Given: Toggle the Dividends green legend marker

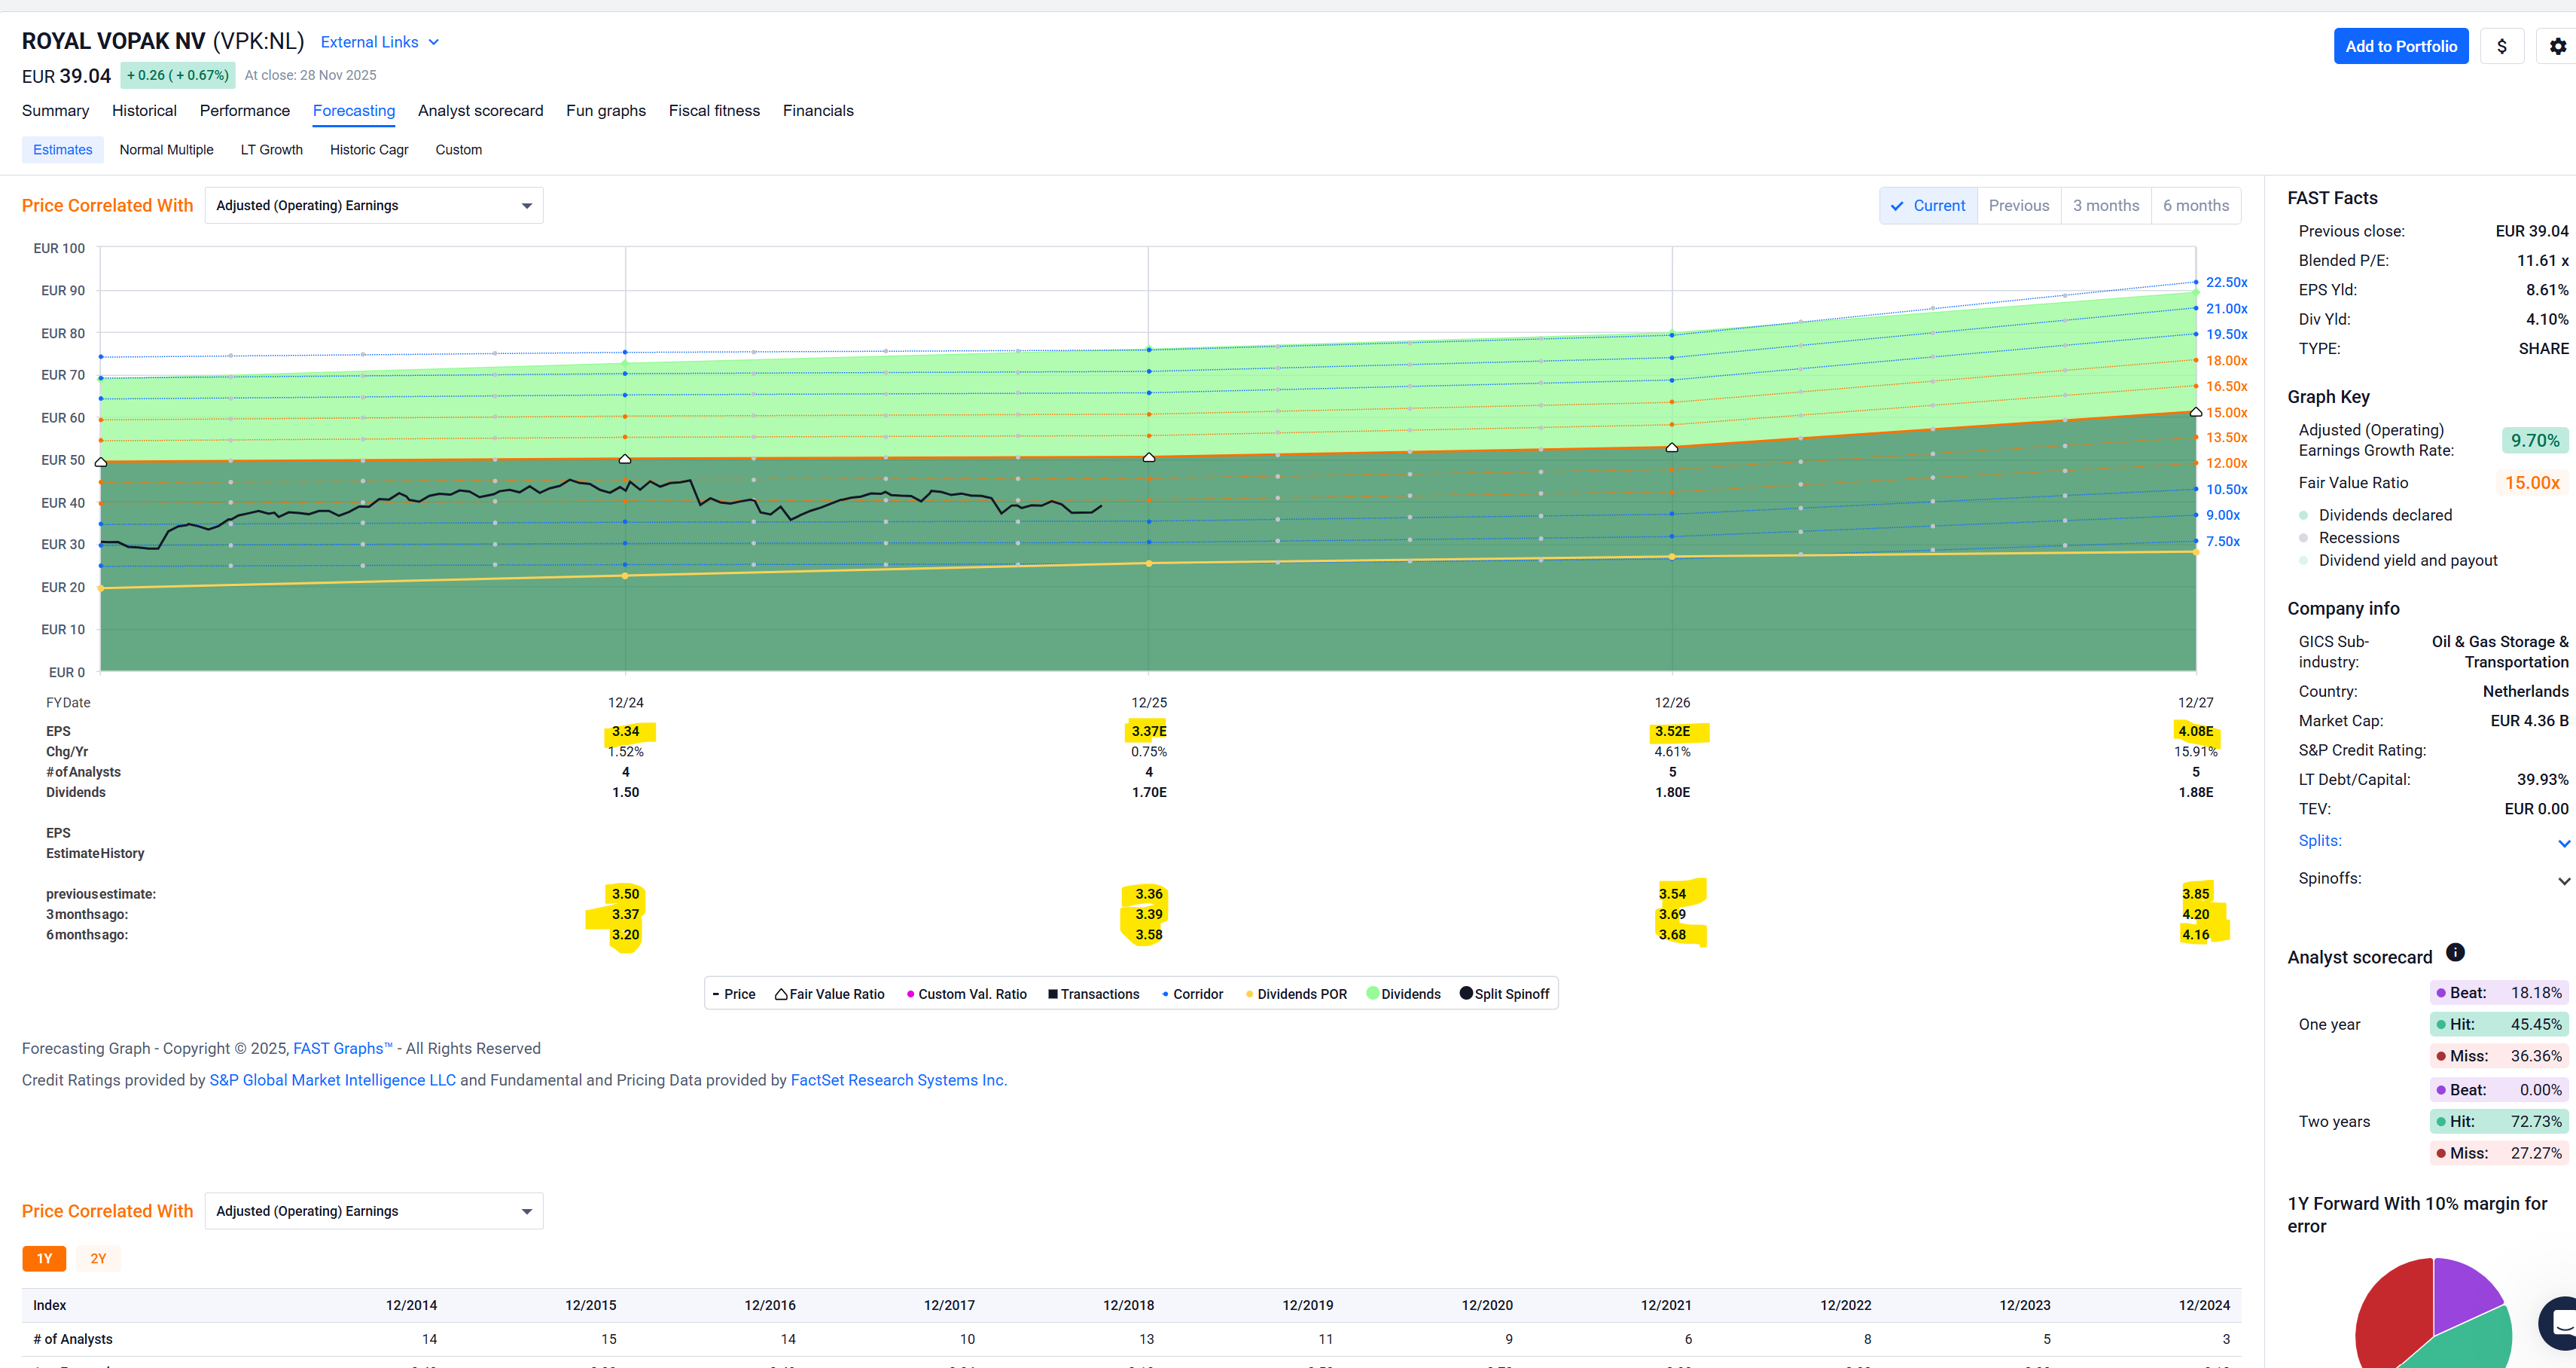Looking at the screenshot, I should tap(1373, 993).
